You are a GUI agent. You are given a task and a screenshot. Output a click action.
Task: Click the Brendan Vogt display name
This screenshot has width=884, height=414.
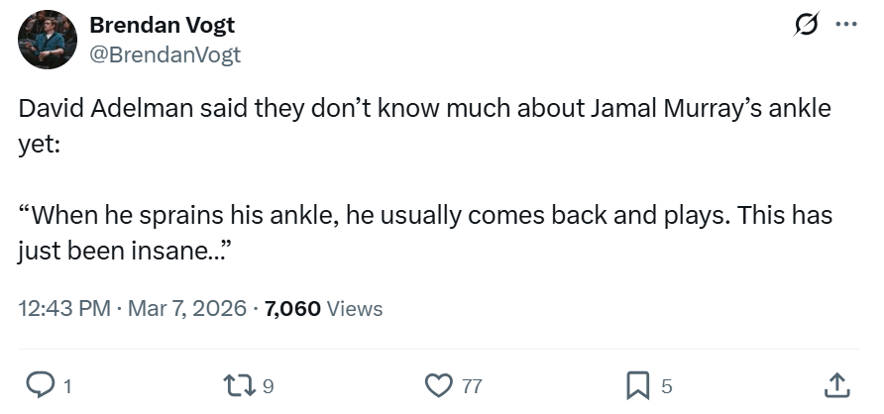(x=162, y=25)
